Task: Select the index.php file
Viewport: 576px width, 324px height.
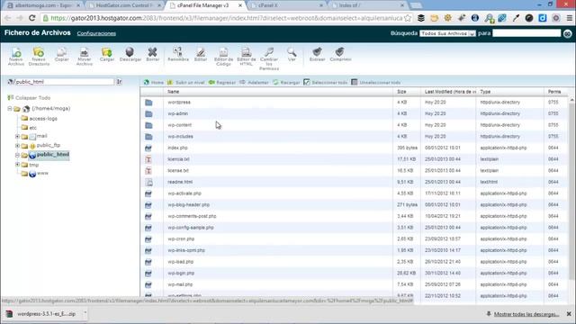Action: [x=353, y=148]
